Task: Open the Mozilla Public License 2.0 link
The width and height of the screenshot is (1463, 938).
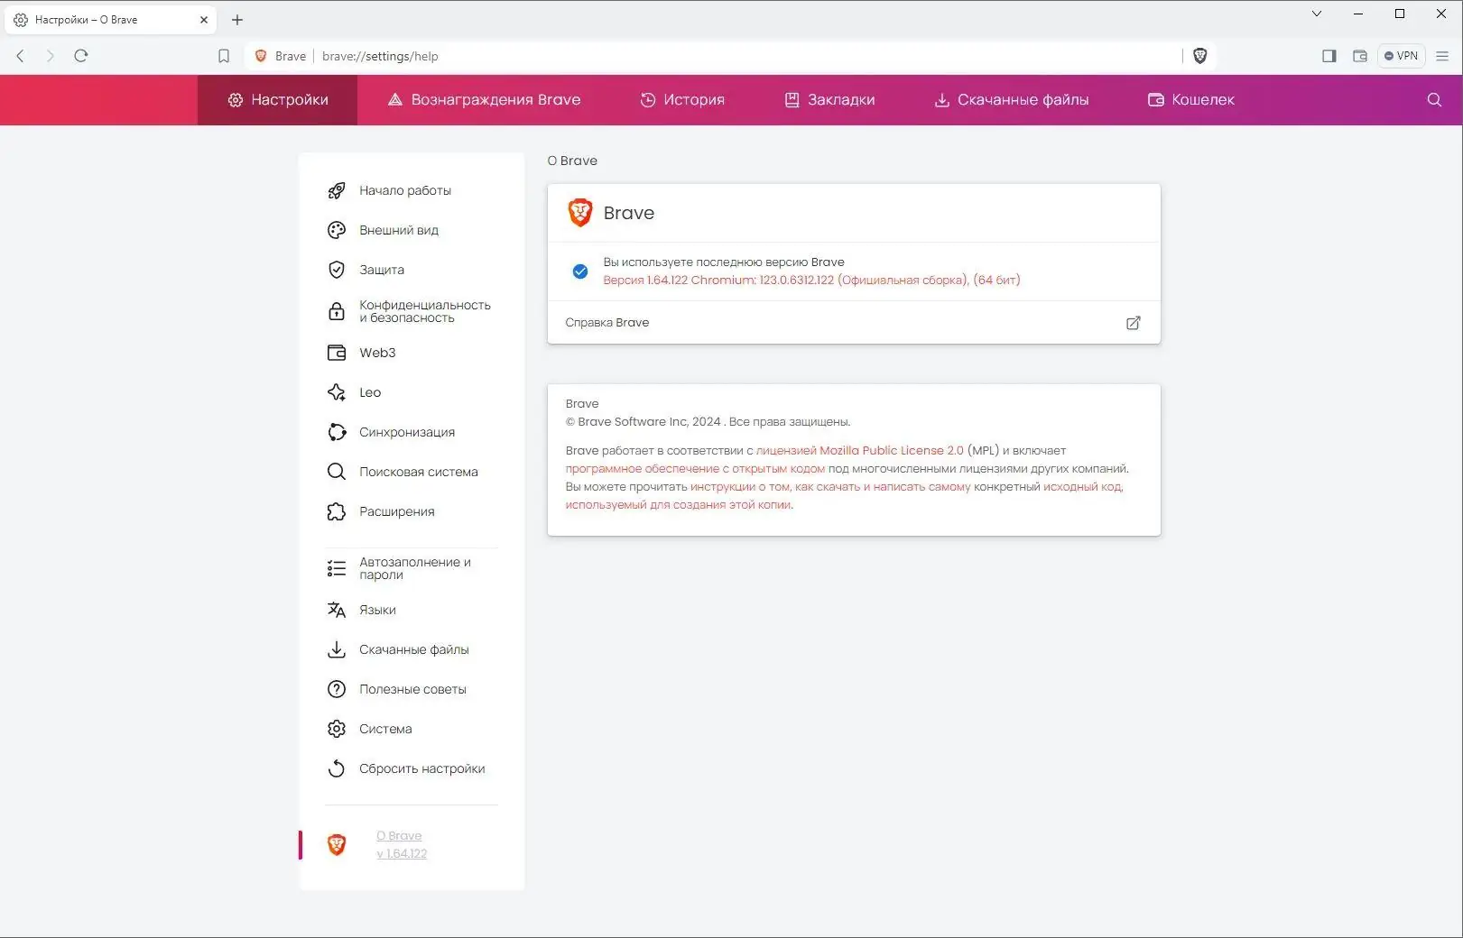Action: click(860, 450)
